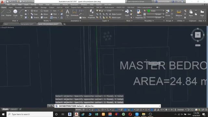Image resolution: width=208 pixels, height=117 pixels.
Task: Activate the Copy command in Modify panel
Action: (x=34, y=14)
